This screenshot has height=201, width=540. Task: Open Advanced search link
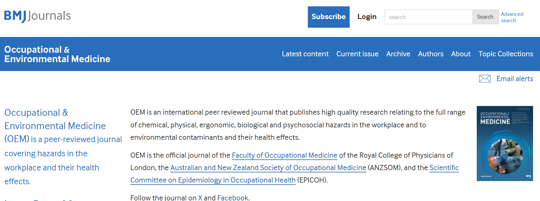(512, 17)
